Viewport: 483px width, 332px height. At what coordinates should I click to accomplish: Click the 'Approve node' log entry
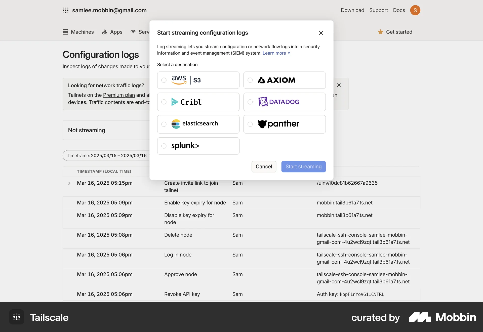pyautogui.click(x=181, y=274)
